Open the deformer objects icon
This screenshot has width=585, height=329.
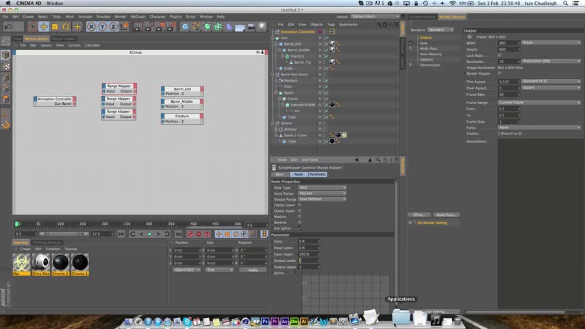pyautogui.click(x=229, y=27)
